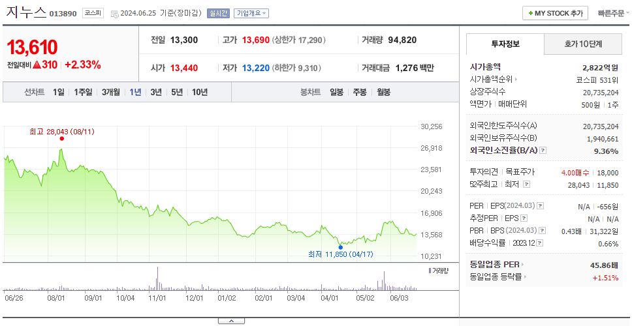Click the red up-triangle next to 310
Image resolution: width=632 pixels, height=326 pixels.
[37, 65]
